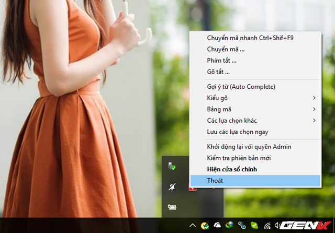The image size is (335, 233).
Task: Click Safely Remove Hardware USB icon
Action: point(172,167)
